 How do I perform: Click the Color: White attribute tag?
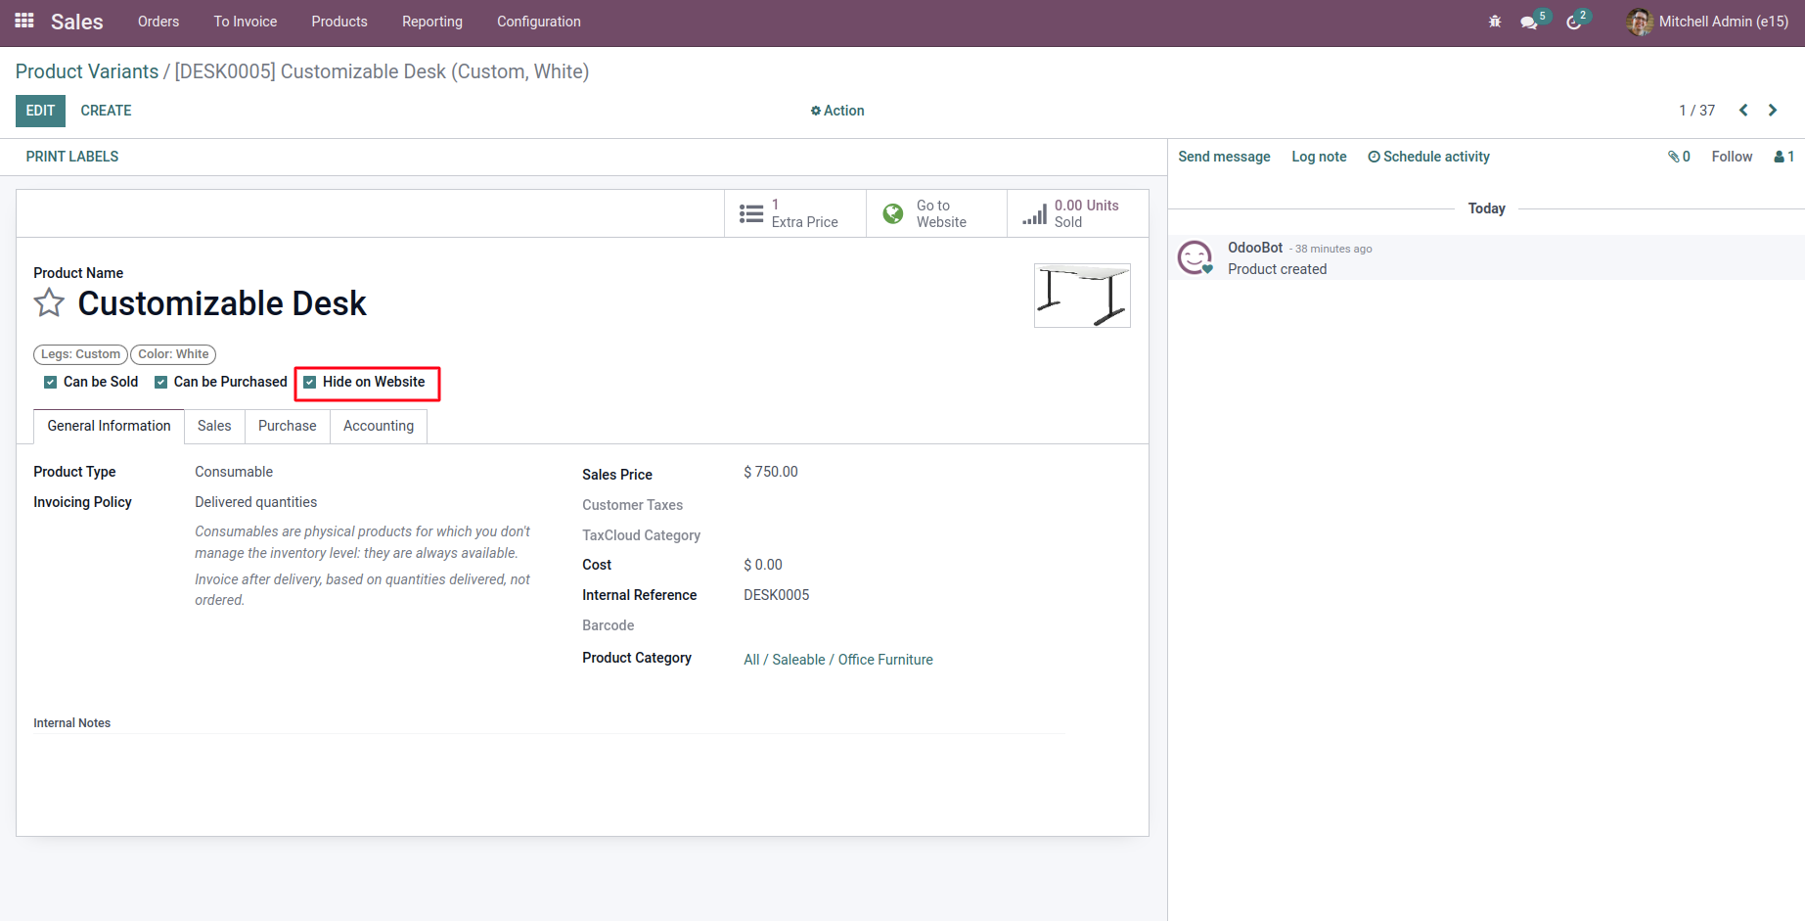pyautogui.click(x=173, y=354)
